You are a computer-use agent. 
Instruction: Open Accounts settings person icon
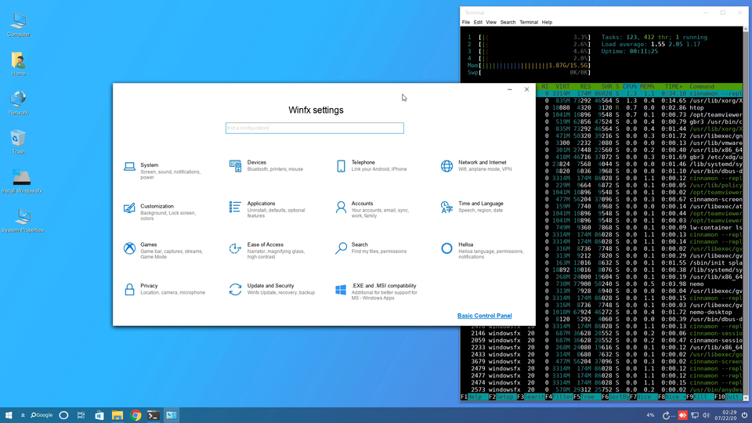[x=341, y=207]
